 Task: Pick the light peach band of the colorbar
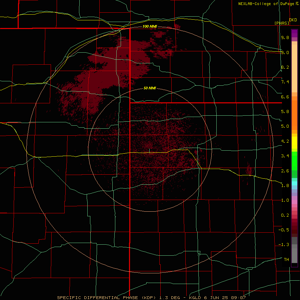tap(294, 68)
